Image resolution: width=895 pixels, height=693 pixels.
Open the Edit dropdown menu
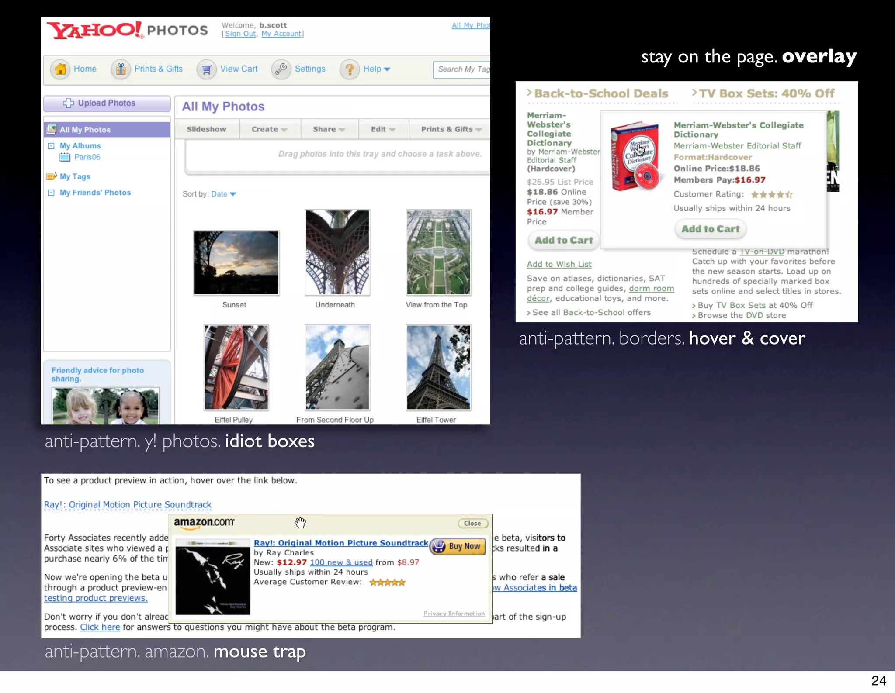tap(383, 129)
